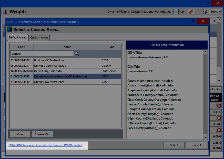Select the Denver-Aurora-Lakewood, CO Metro Area row
Viewport: 224px width, 159px height.
pyautogui.click(x=66, y=76)
